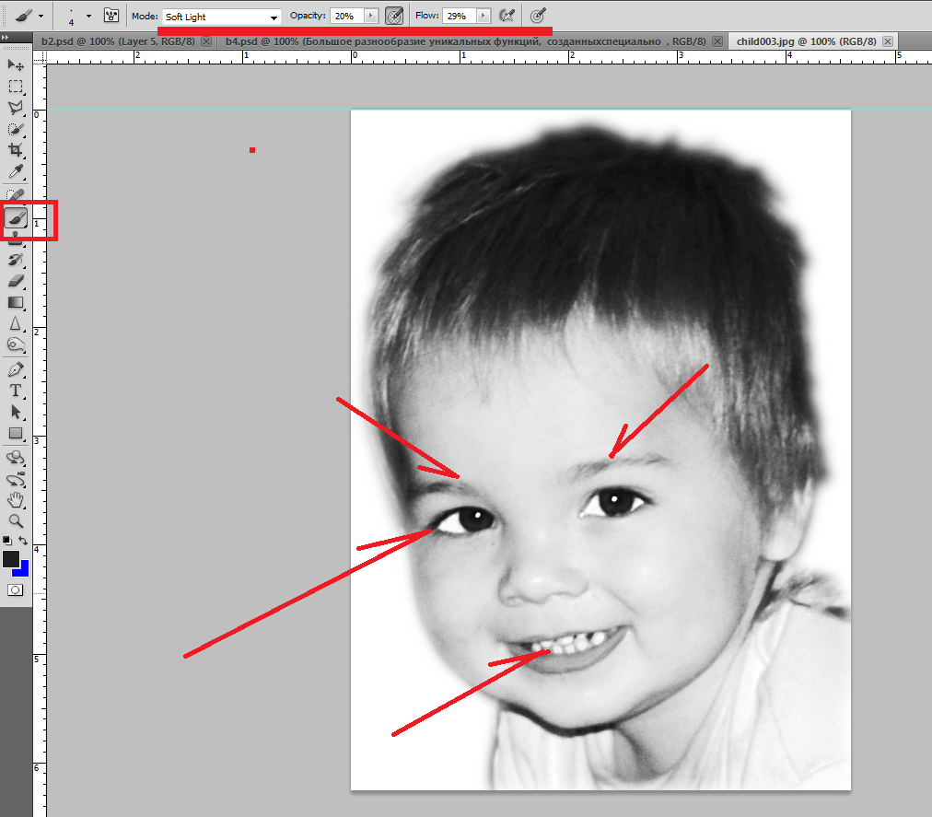The width and height of the screenshot is (932, 817).
Task: Close the b2.psd tab
Action: pos(206,41)
